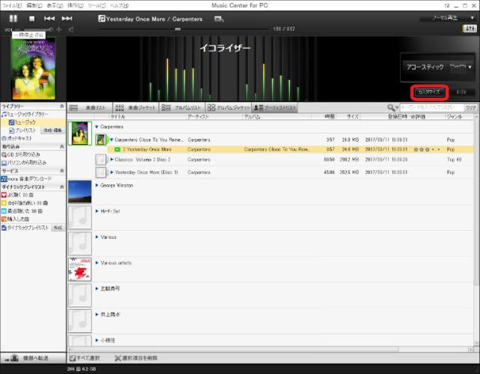
Task: Switch to the アーティストリスト view tab
Action: tap(275, 107)
